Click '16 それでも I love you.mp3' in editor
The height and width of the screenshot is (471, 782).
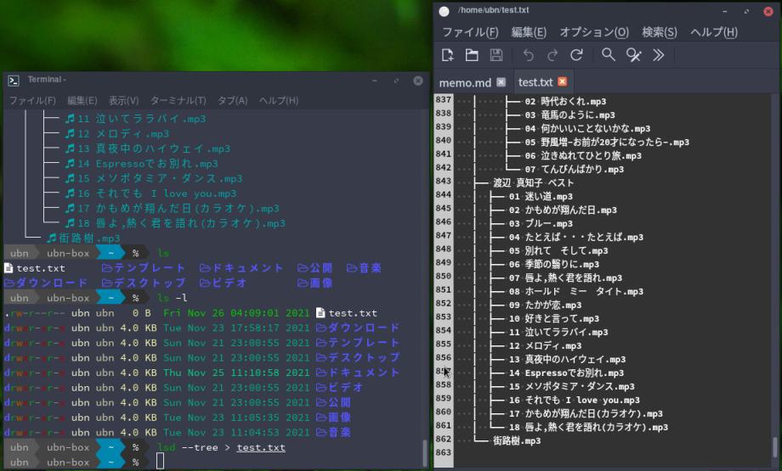coord(574,400)
